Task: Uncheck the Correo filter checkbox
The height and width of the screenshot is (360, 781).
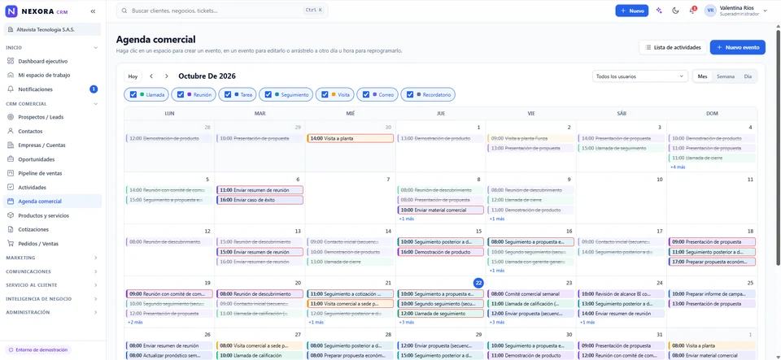Action: pyautogui.click(x=366, y=94)
